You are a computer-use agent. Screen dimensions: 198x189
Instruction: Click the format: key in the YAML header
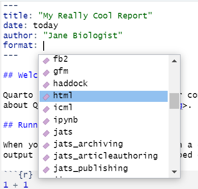(x=20, y=45)
